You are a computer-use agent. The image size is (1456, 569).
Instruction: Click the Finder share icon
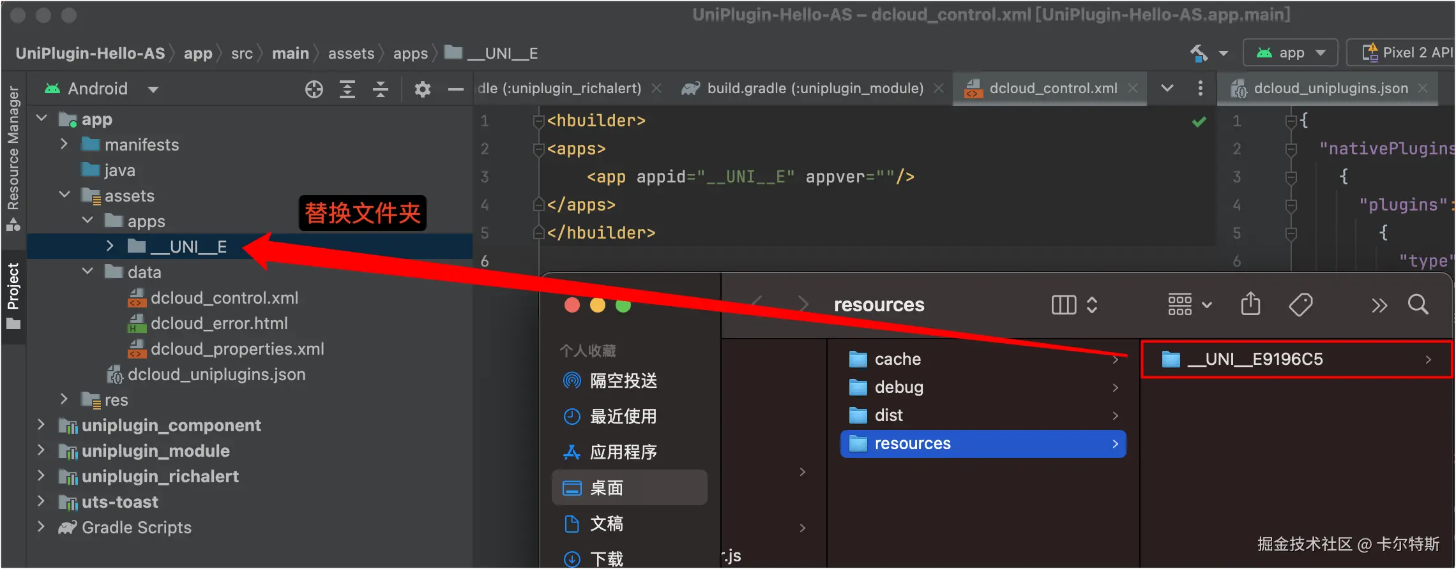click(x=1250, y=304)
